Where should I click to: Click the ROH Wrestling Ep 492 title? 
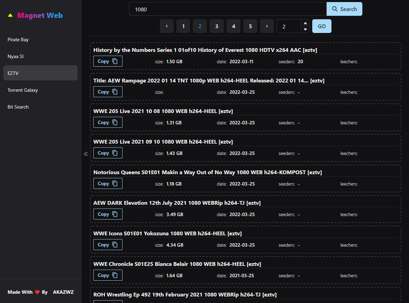coord(185,294)
